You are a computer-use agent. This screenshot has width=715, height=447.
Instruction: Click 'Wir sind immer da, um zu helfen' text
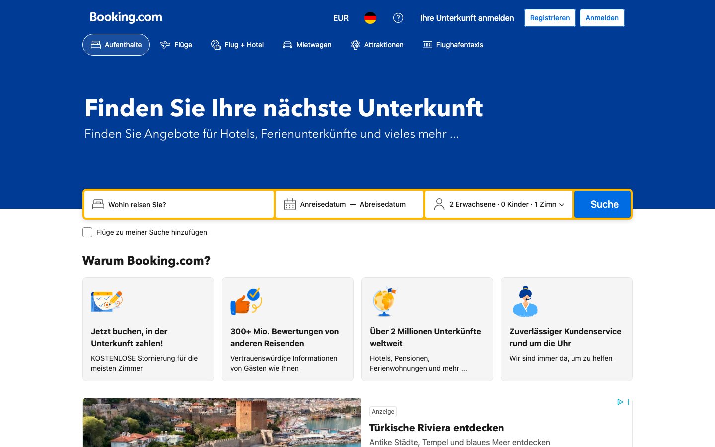[561, 358]
